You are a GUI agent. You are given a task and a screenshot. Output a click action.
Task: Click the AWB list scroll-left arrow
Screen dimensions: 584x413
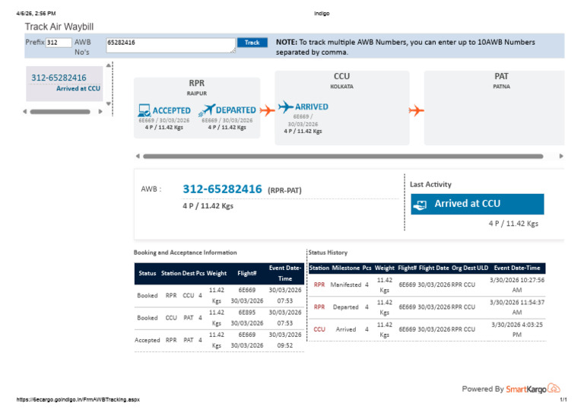pyautogui.click(x=25, y=111)
